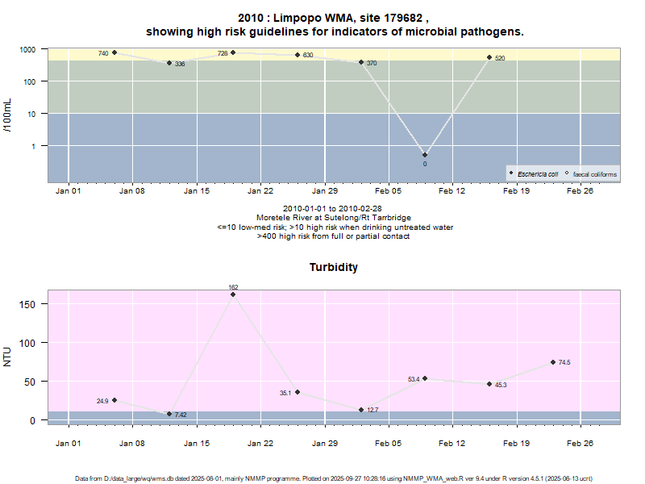This screenshot has width=645, height=484.
Task: Click the /100mL y-axis label
Action: tap(8, 115)
